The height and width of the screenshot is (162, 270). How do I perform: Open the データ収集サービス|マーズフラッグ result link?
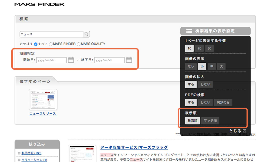click(134, 147)
